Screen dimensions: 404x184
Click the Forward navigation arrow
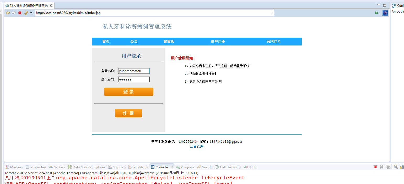click(x=14, y=13)
